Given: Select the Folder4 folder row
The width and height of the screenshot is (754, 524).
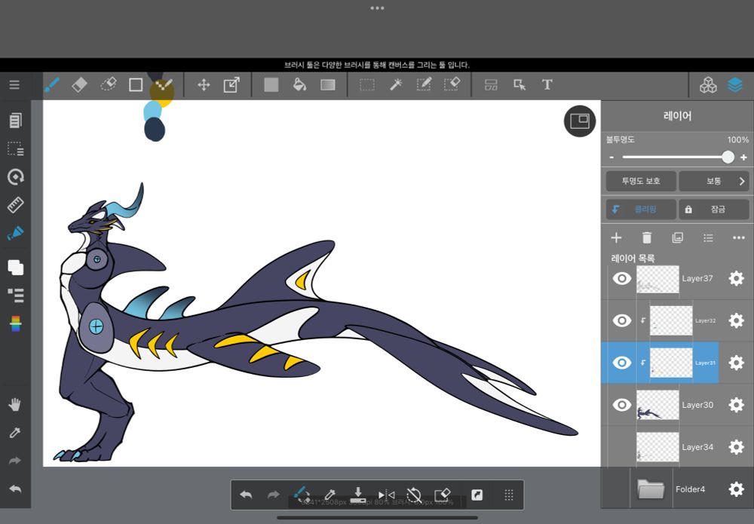Looking at the screenshot, I should (x=677, y=489).
